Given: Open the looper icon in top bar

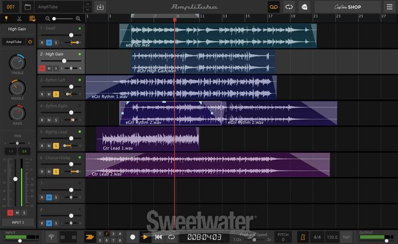Looking at the screenshot, I should pyautogui.click(x=289, y=7).
